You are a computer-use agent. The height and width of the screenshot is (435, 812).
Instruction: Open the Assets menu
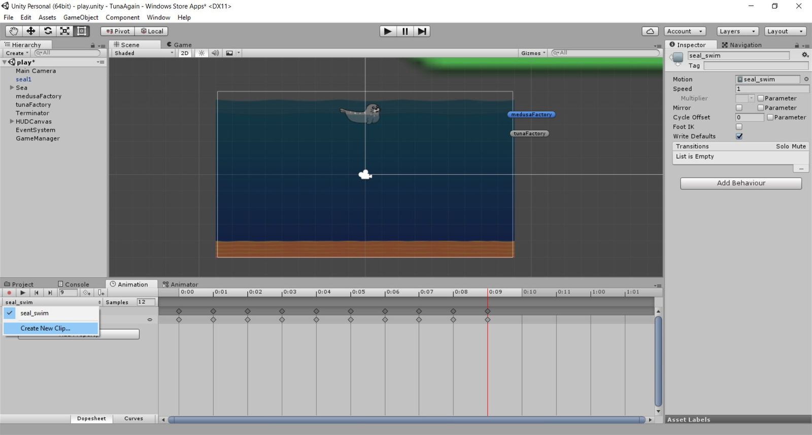(47, 17)
